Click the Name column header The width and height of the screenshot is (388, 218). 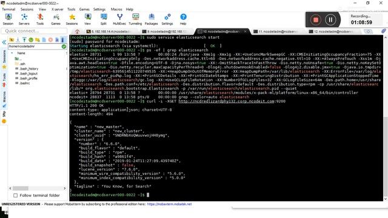click(x=21, y=53)
